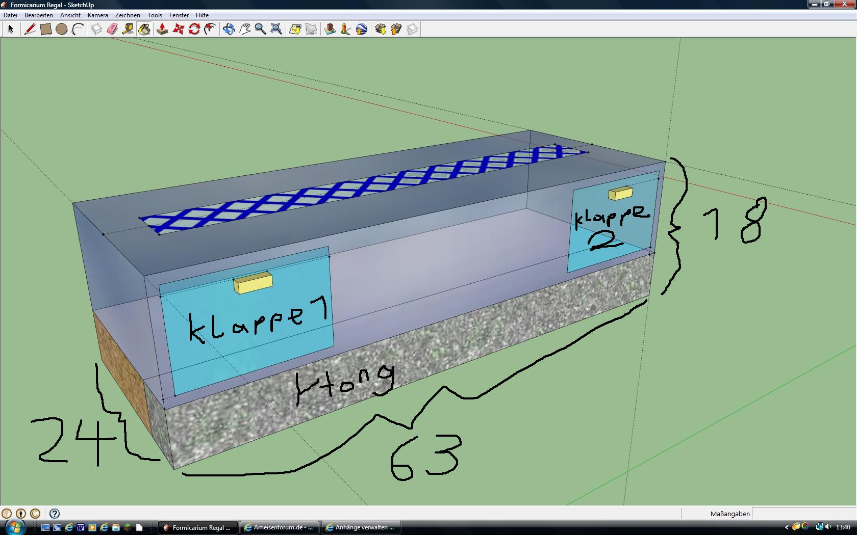Select the Zoom magnifier tool
The width and height of the screenshot is (857, 535).
pos(260,29)
